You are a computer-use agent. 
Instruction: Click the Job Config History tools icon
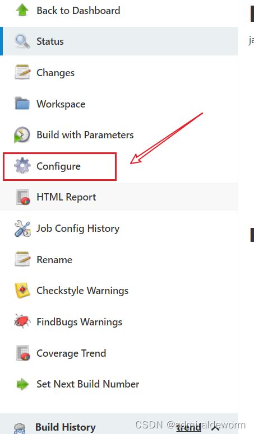click(22, 228)
